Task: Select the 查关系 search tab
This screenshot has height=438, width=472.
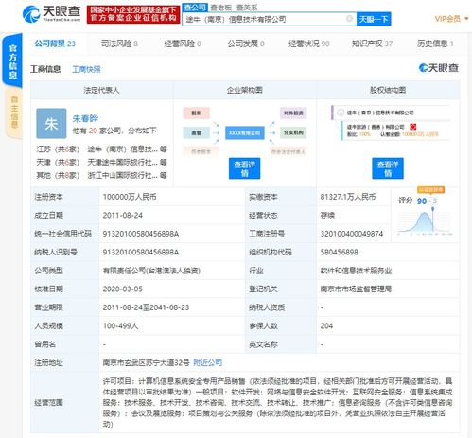Action: pos(247,8)
